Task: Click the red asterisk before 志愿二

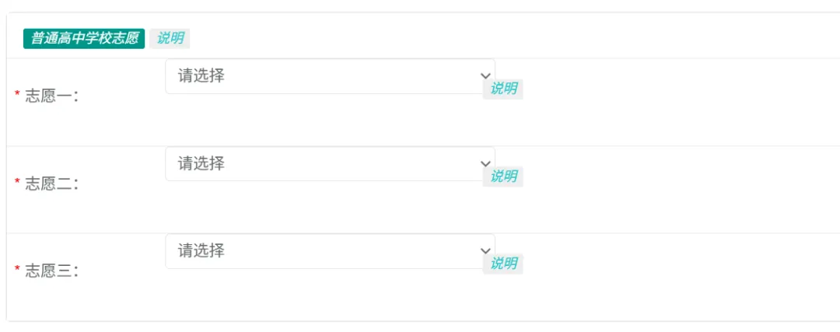Action: click(x=17, y=182)
